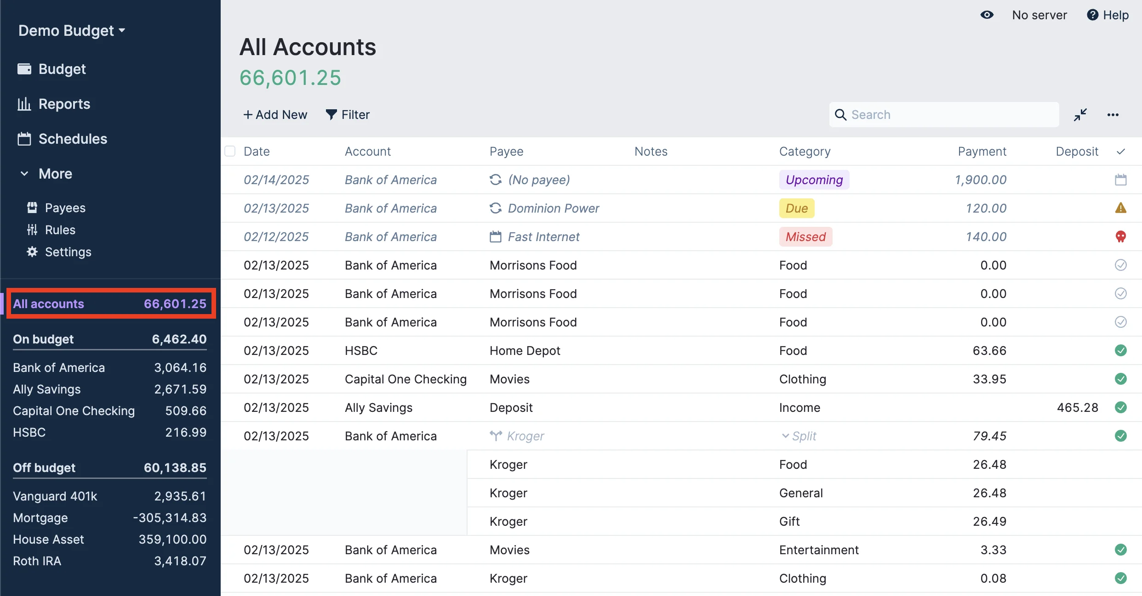
Task: Go to Schedules in sidebar
Action: pyautogui.click(x=72, y=139)
